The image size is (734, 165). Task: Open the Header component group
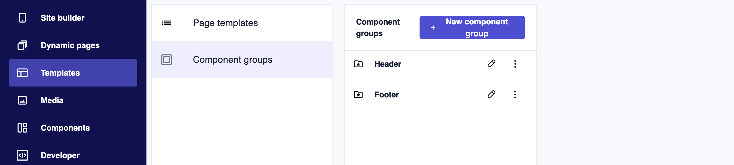click(x=388, y=64)
